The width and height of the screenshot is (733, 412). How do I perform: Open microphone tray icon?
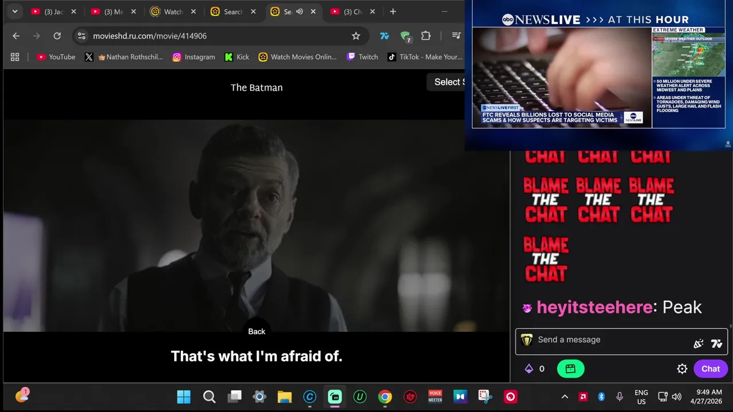point(620,397)
